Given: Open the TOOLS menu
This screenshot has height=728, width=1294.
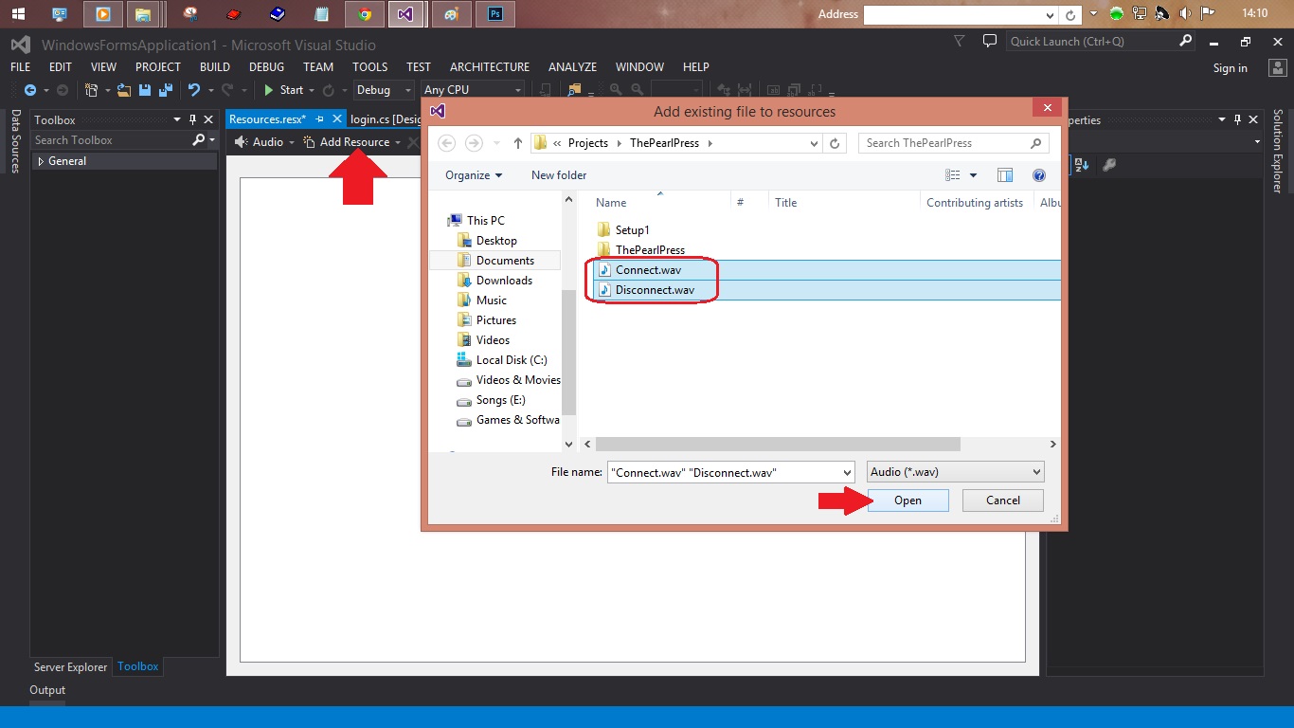Looking at the screenshot, I should pyautogui.click(x=370, y=67).
